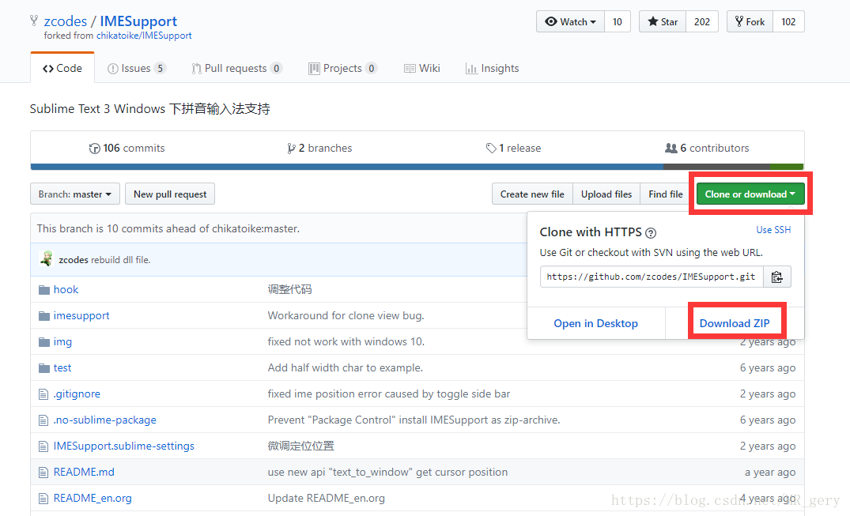Click the fork icon beside zcodes

(x=34, y=21)
